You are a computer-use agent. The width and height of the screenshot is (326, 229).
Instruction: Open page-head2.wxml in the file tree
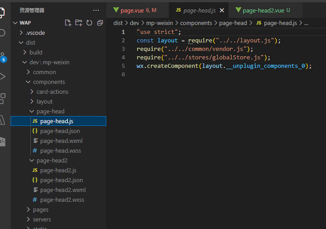coord(63,190)
